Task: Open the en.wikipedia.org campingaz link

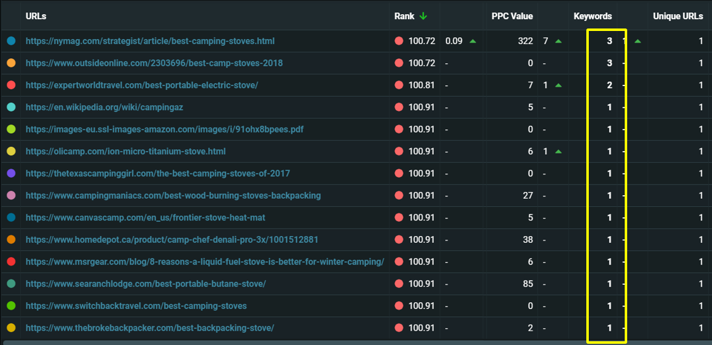Action: [105, 107]
